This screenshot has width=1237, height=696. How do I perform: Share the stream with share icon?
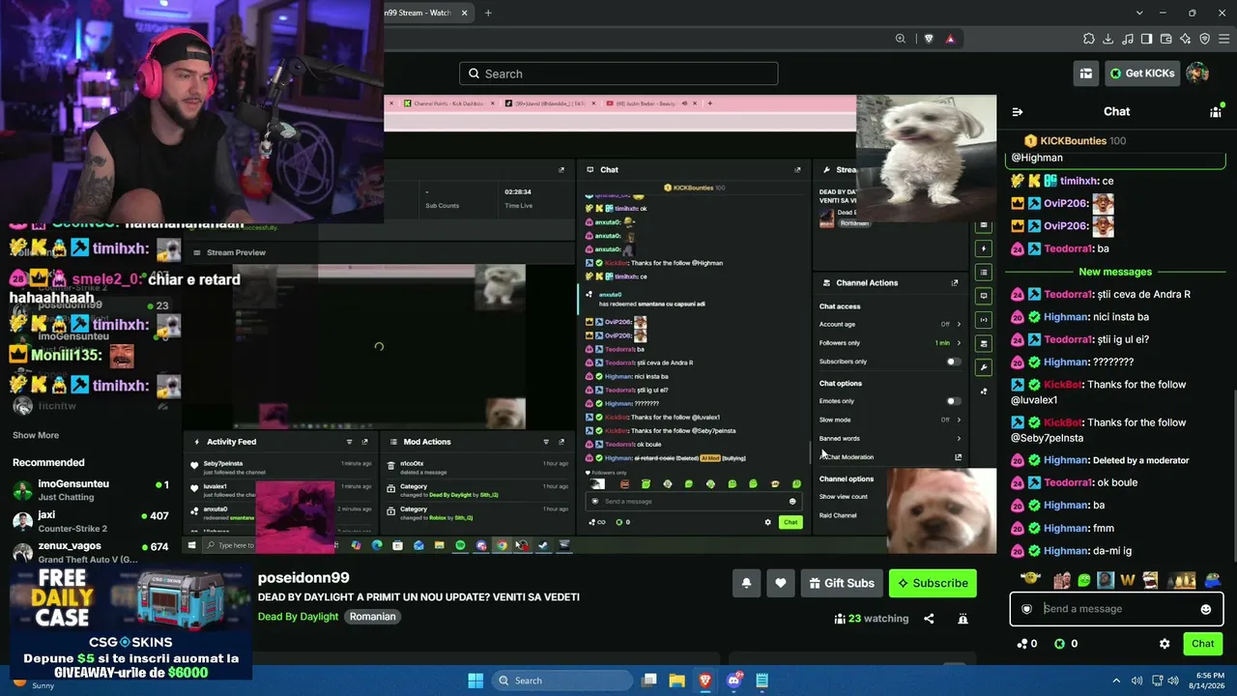[929, 619]
